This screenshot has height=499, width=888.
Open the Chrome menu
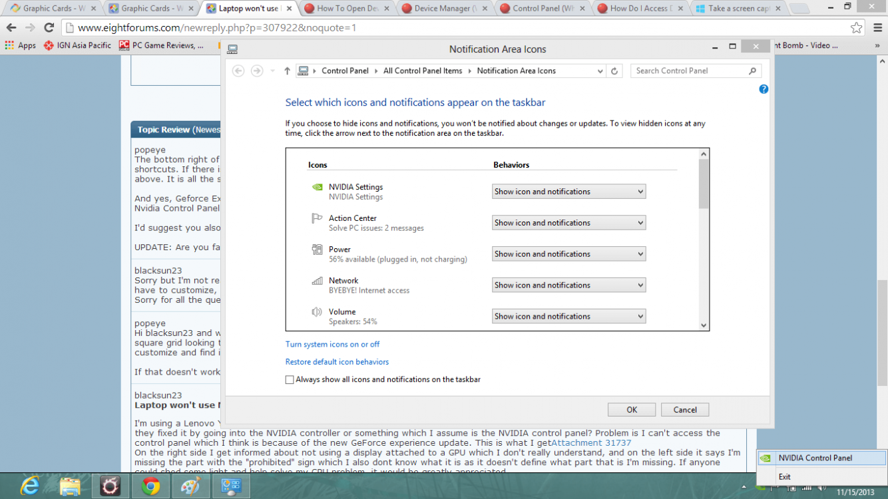(x=877, y=28)
